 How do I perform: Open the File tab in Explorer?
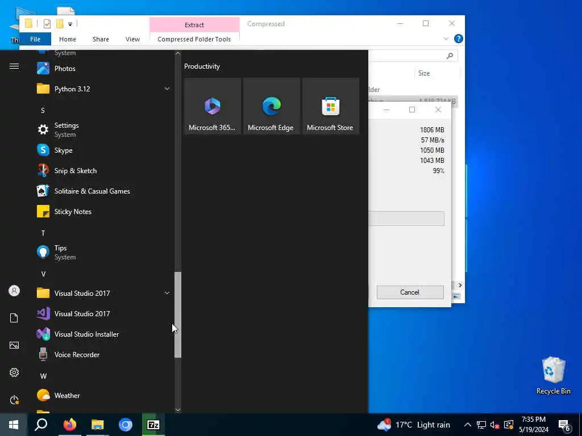click(x=35, y=39)
